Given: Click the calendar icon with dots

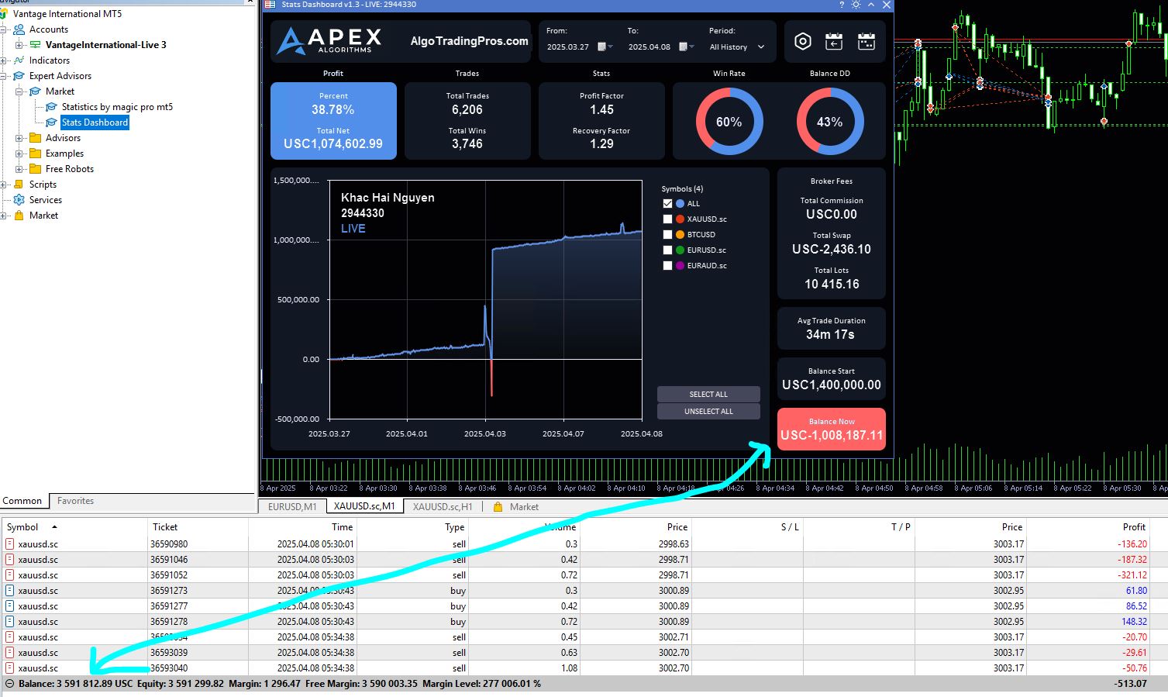Looking at the screenshot, I should [867, 42].
